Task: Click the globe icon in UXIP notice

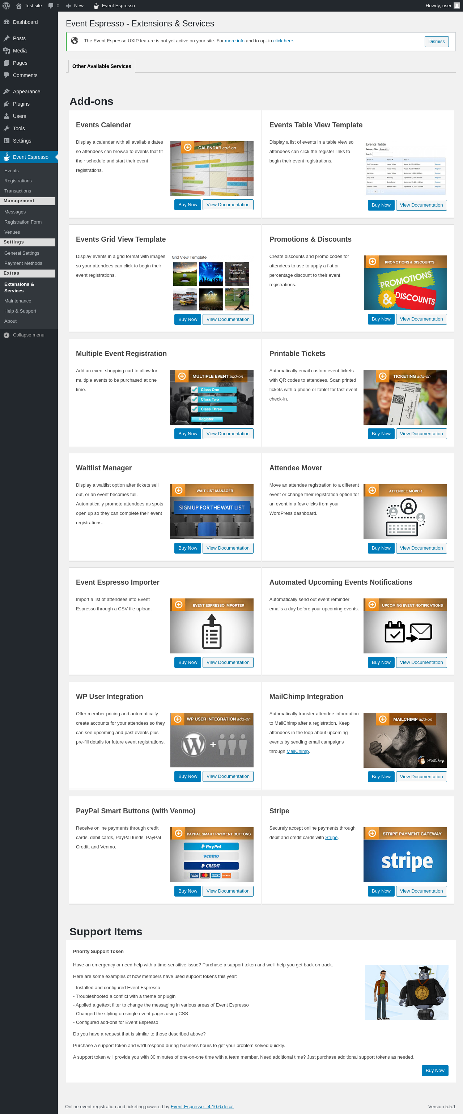Action: 75,41
